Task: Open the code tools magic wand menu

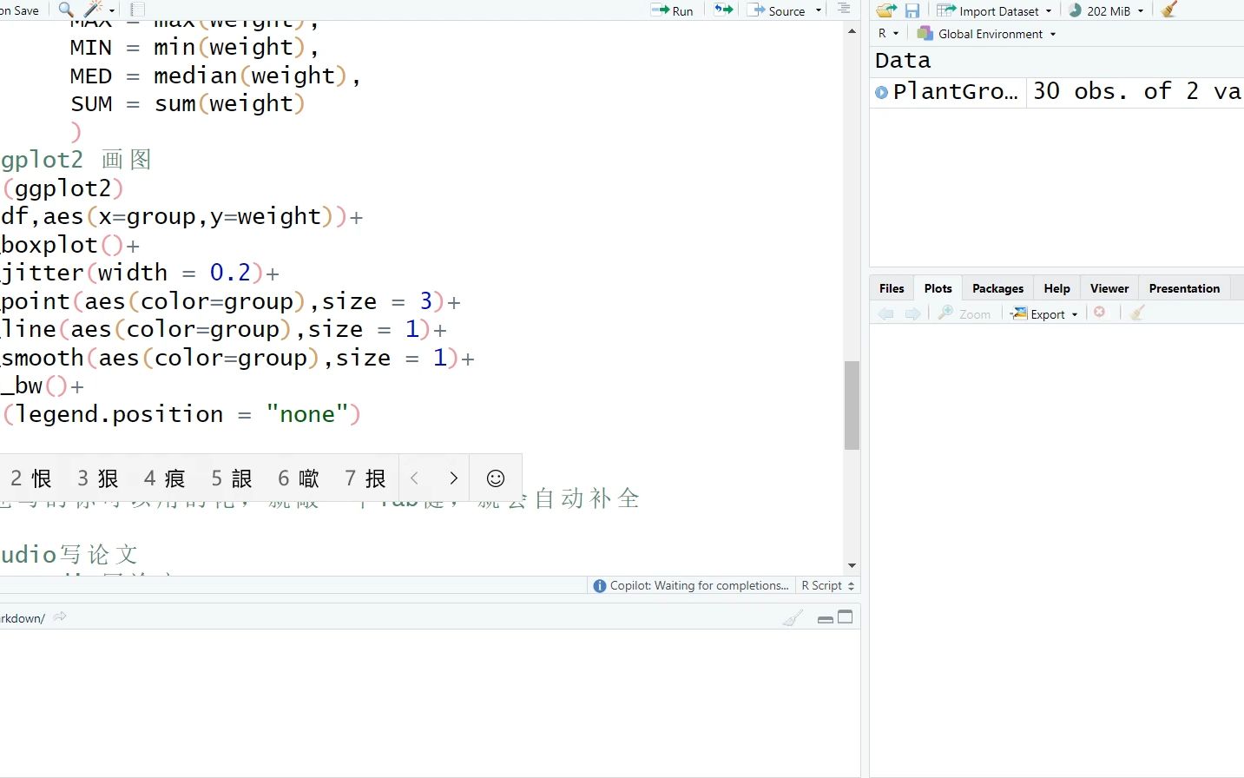Action: (x=98, y=10)
